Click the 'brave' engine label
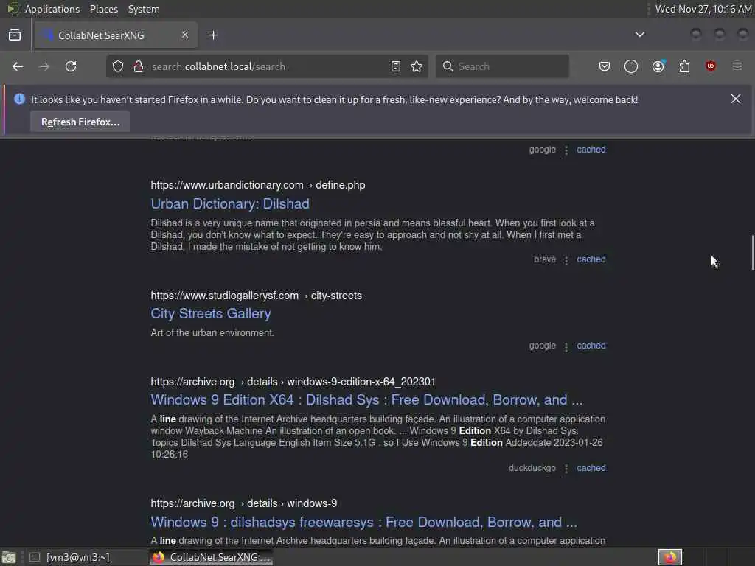The height and width of the screenshot is (566, 755). click(x=545, y=259)
